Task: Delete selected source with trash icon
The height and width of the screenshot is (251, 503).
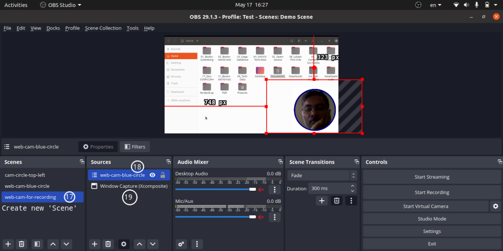Action: click(x=108, y=244)
